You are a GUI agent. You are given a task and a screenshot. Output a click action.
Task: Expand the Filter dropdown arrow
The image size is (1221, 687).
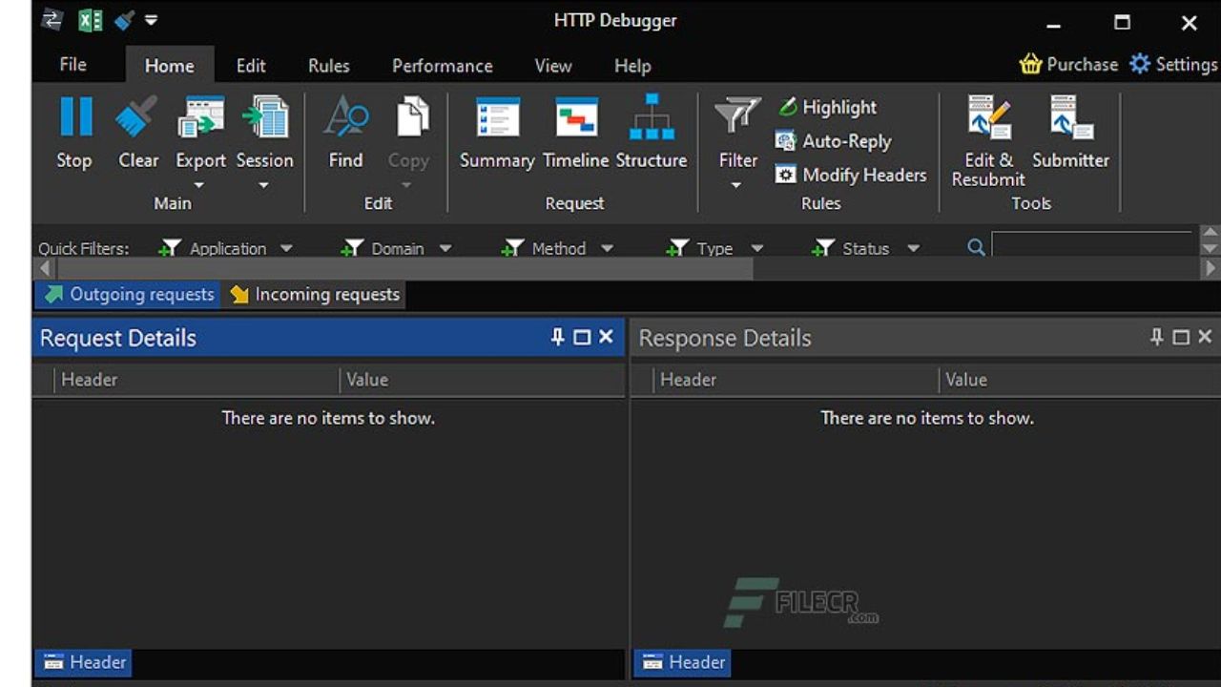click(x=736, y=185)
